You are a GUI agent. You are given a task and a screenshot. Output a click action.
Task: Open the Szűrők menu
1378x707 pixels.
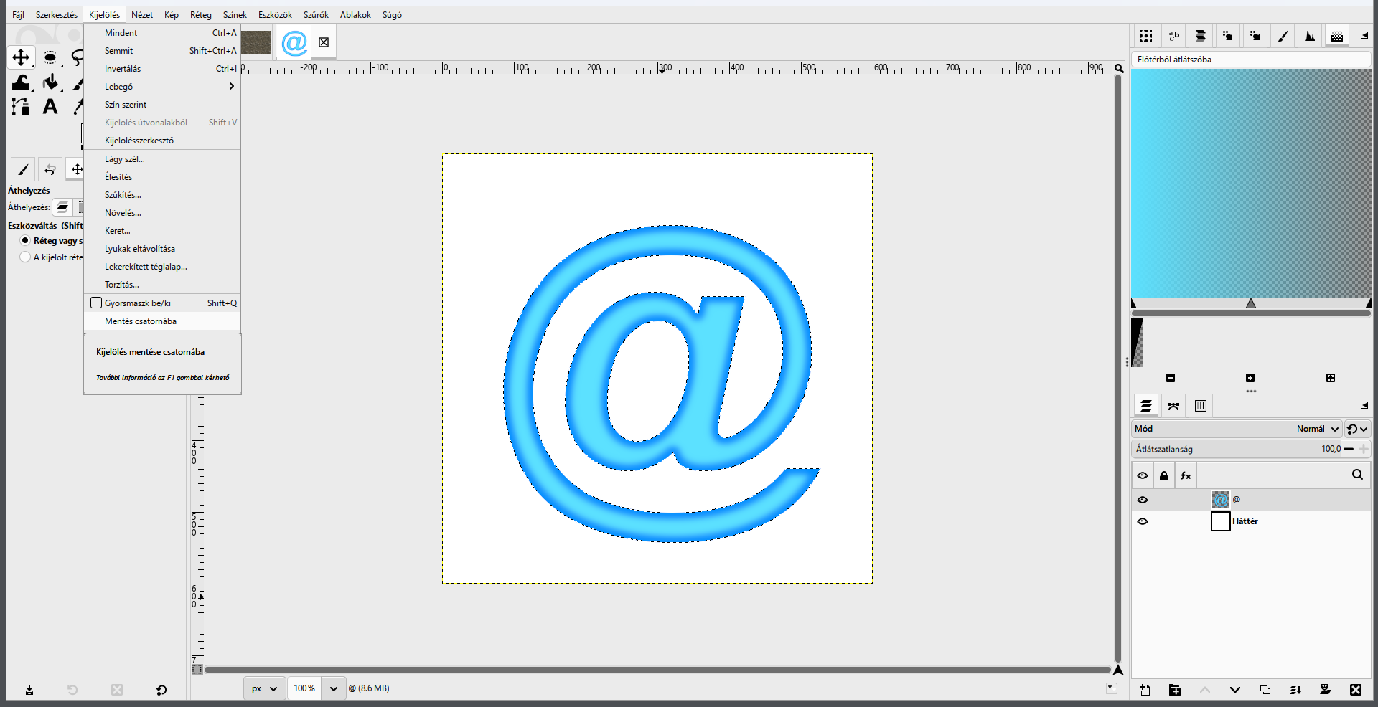coord(316,14)
